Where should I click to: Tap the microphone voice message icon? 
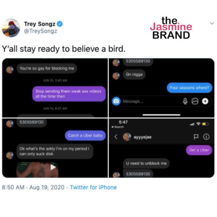pyautogui.click(x=185, y=101)
